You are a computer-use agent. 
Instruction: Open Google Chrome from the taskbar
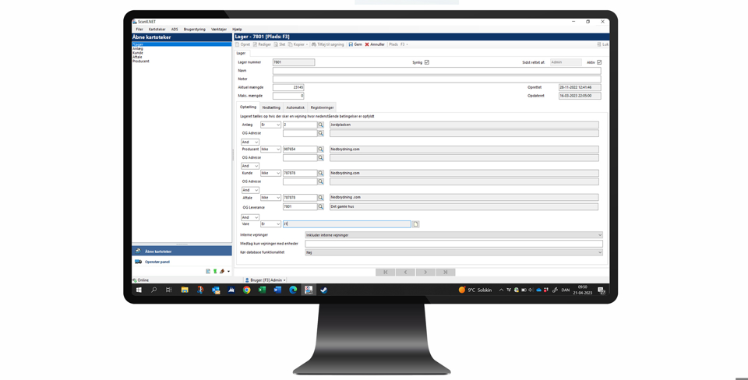246,290
